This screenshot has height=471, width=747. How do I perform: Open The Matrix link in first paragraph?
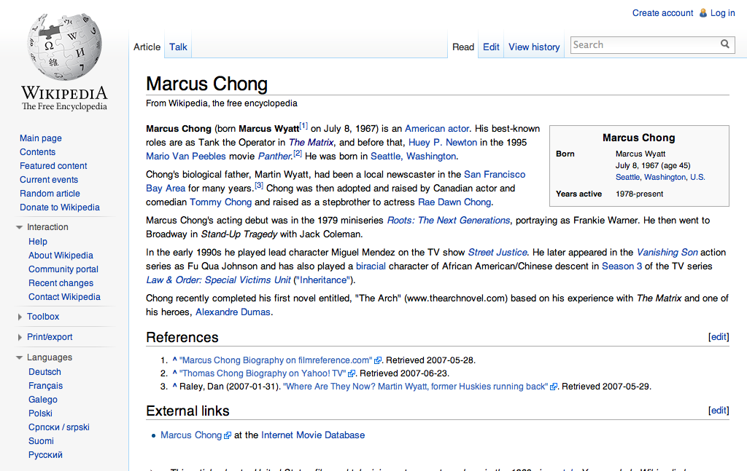pos(311,142)
